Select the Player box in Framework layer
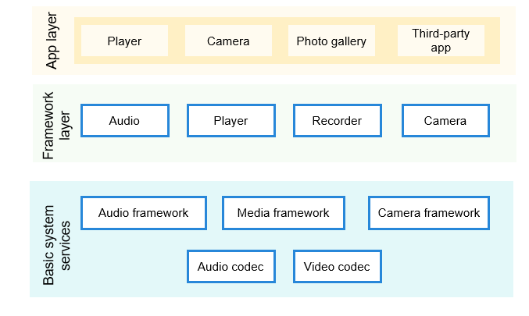This screenshot has height=316, width=529. click(231, 121)
